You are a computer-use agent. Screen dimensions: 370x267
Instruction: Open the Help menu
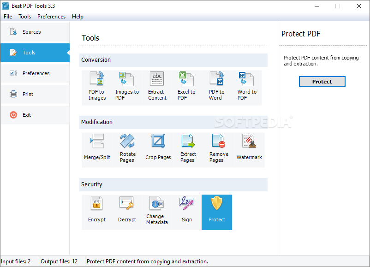[x=78, y=17]
